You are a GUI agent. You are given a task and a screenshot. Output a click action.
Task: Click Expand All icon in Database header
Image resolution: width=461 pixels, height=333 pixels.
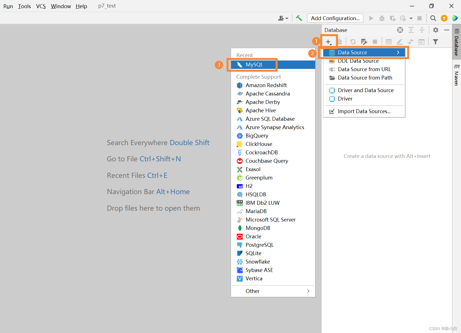click(411, 30)
